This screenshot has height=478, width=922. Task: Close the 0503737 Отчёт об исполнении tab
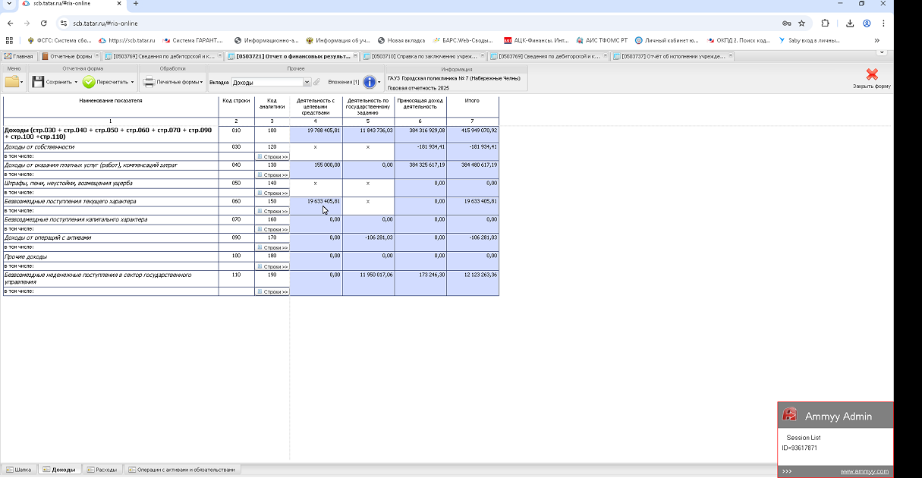(731, 56)
